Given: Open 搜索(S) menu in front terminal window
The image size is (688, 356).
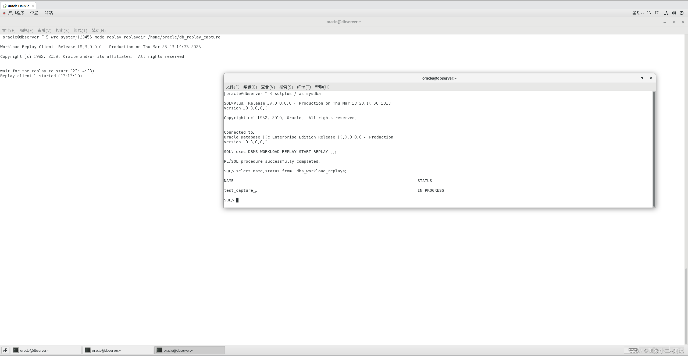Looking at the screenshot, I should [x=286, y=87].
